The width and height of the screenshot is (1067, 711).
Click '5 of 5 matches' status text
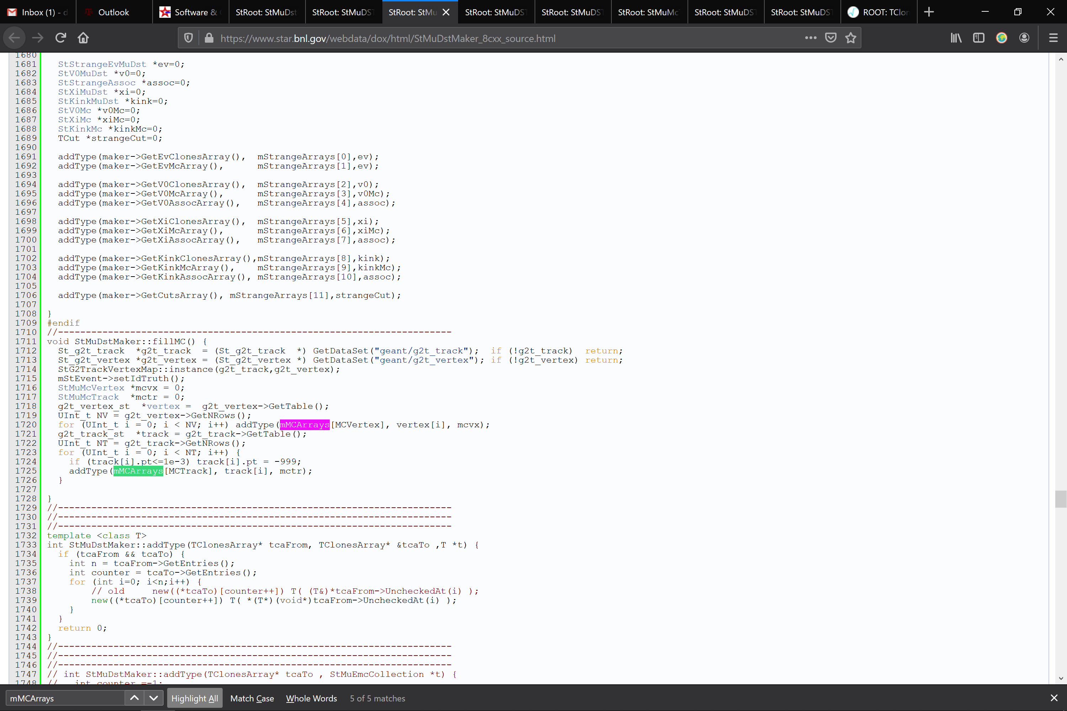click(377, 698)
